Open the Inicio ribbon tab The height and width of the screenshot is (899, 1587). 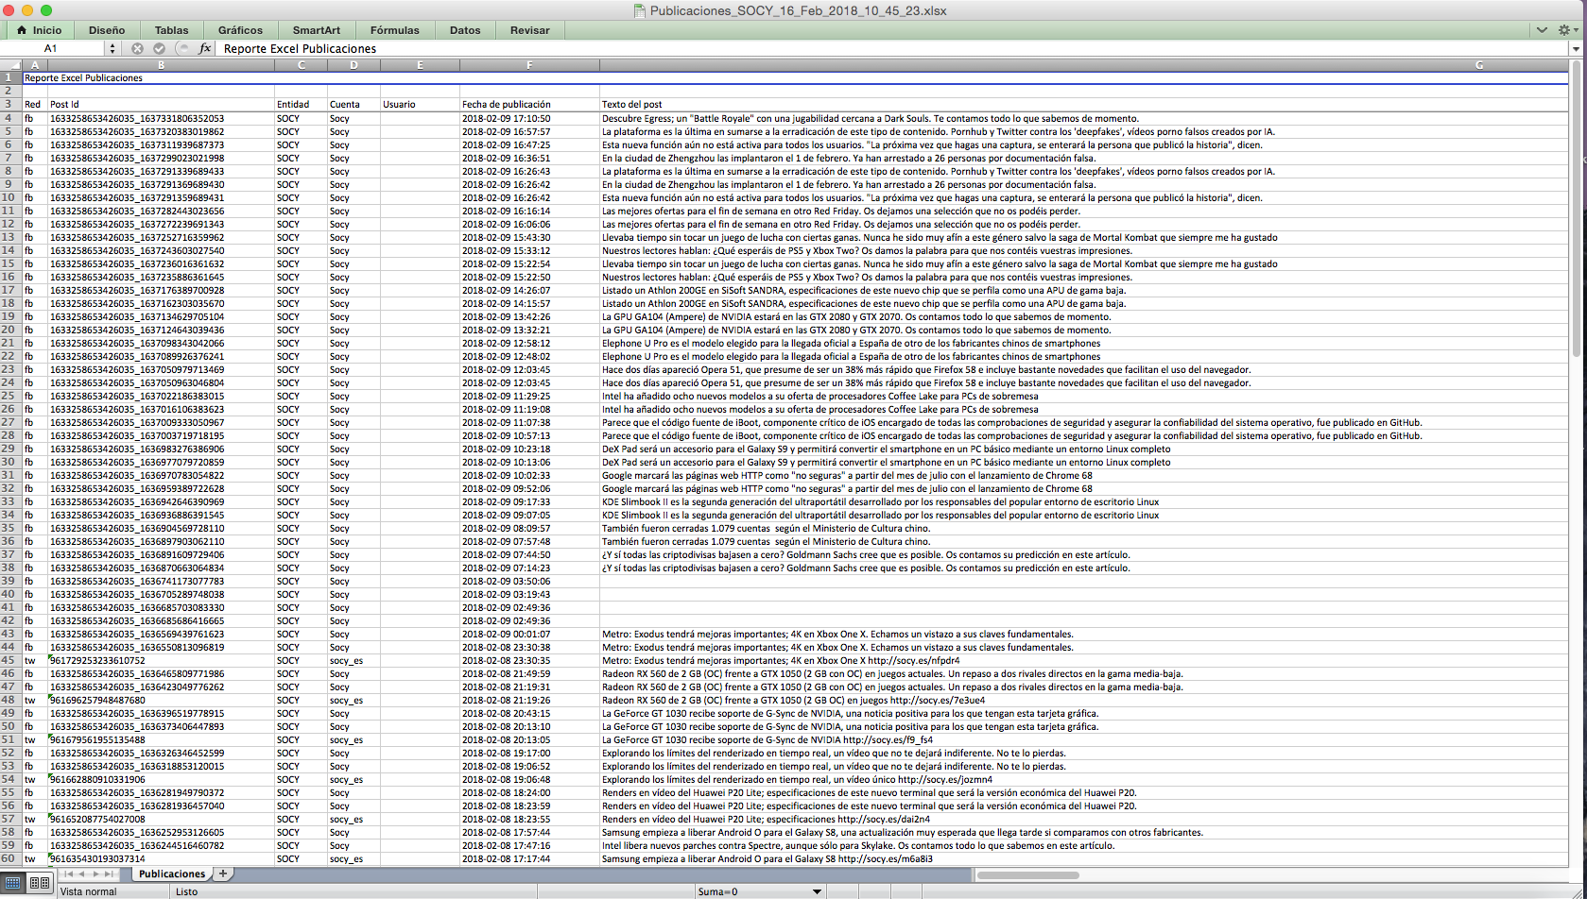coord(39,30)
